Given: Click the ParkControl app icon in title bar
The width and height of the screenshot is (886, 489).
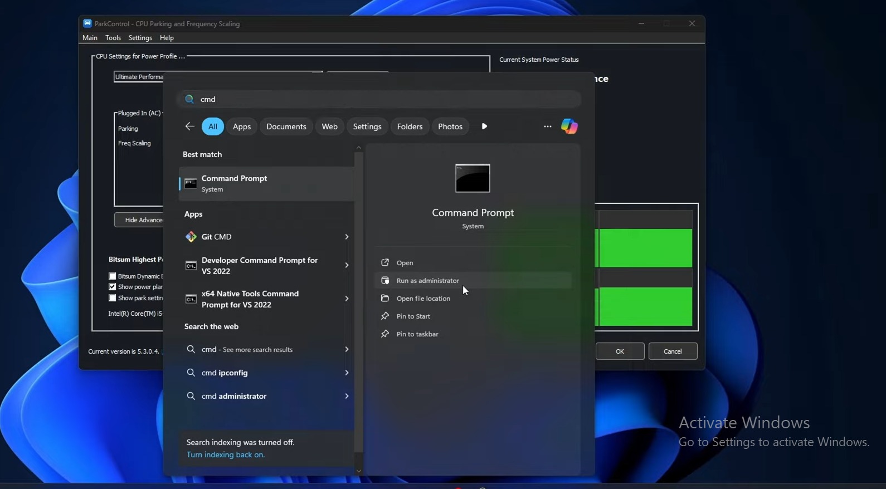Looking at the screenshot, I should pyautogui.click(x=87, y=23).
